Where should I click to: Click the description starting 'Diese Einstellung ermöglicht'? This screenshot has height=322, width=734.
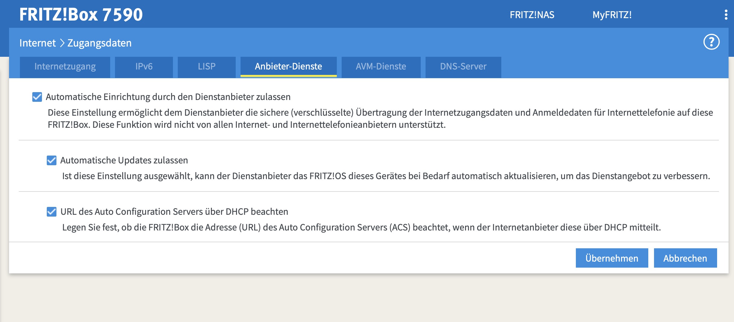click(x=380, y=119)
